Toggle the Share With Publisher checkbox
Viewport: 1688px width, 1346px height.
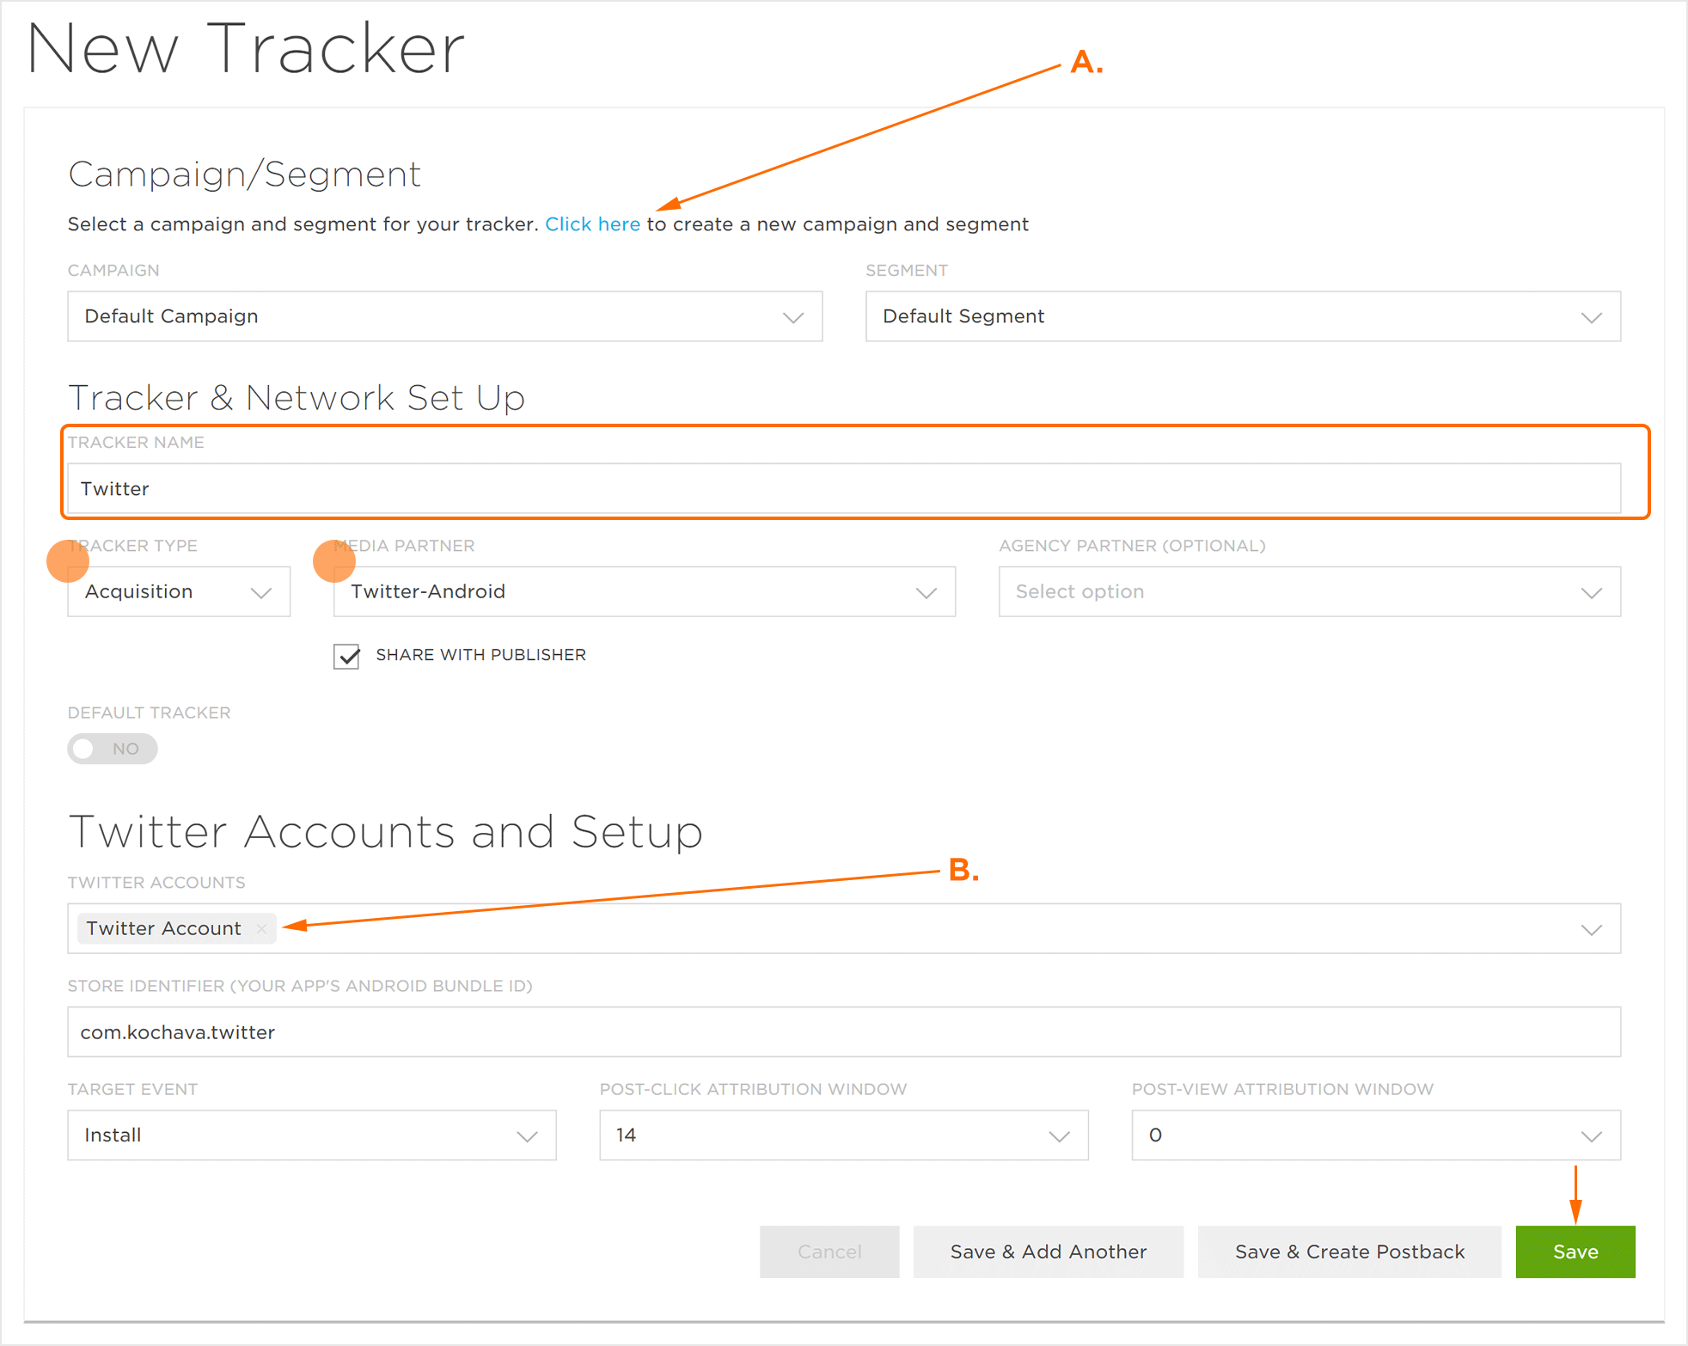click(x=346, y=656)
